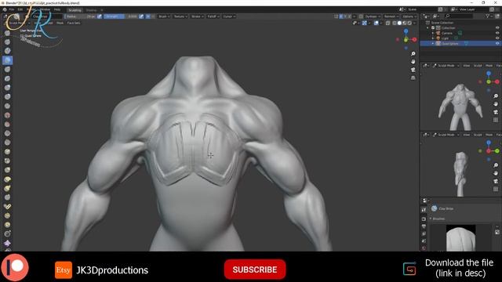Select the Blob brush tool

pyautogui.click(x=7, y=96)
